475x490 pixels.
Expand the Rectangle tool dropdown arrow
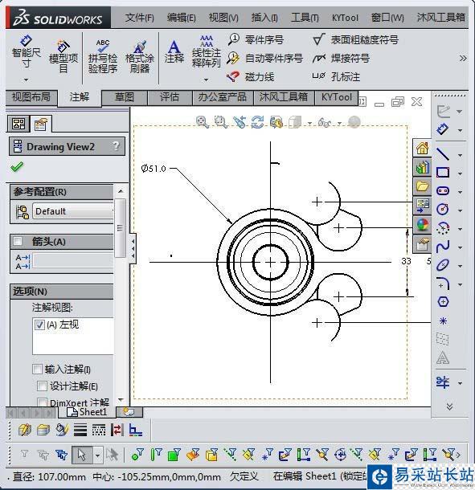(460, 174)
